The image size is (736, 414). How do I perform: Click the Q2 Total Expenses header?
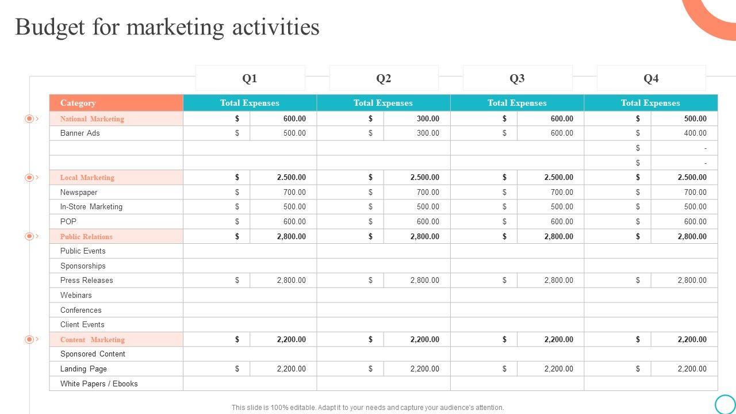coord(383,103)
